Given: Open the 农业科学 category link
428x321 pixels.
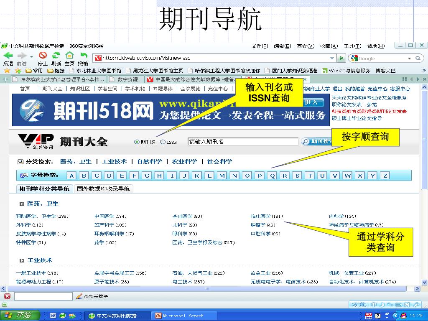Looking at the screenshot, I should point(184,162).
